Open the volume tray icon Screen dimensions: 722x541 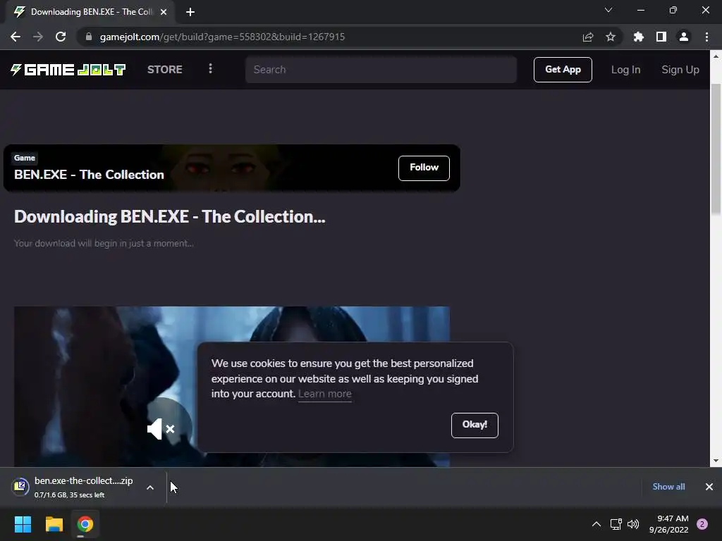pyautogui.click(x=633, y=524)
